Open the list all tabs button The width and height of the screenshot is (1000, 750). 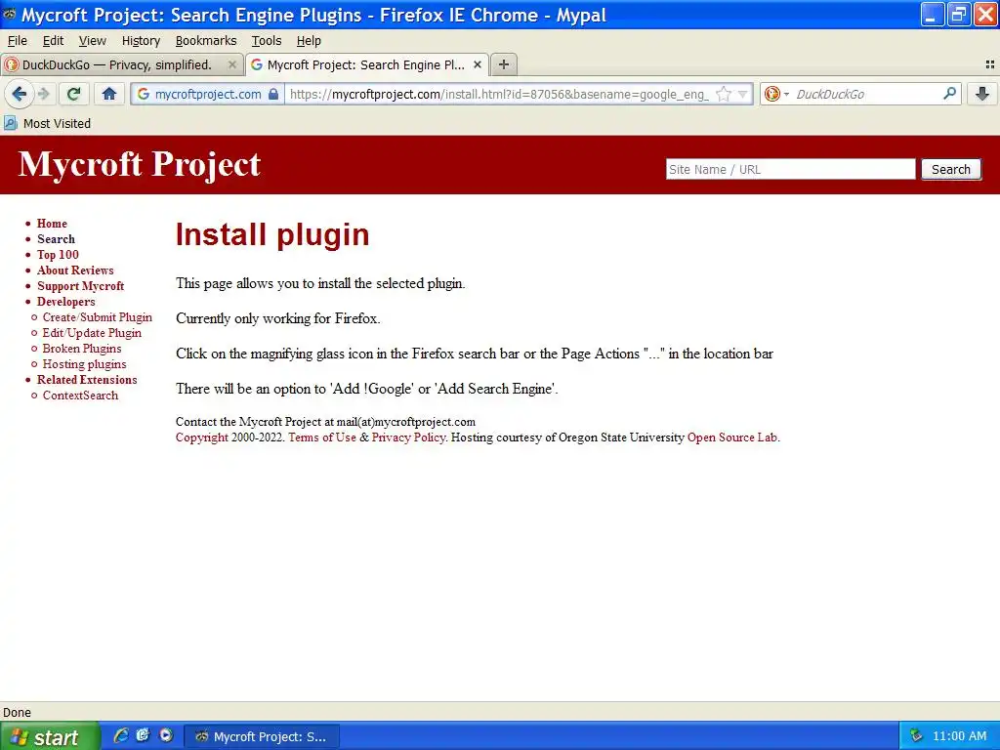990,64
